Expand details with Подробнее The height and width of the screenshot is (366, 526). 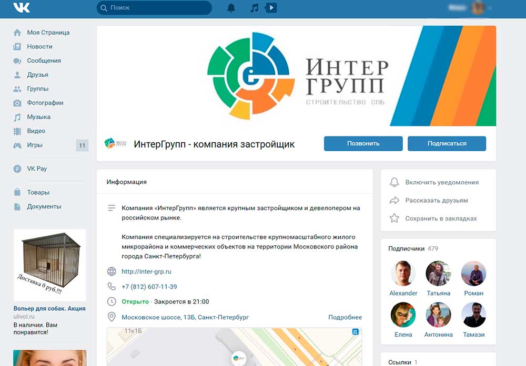click(345, 317)
